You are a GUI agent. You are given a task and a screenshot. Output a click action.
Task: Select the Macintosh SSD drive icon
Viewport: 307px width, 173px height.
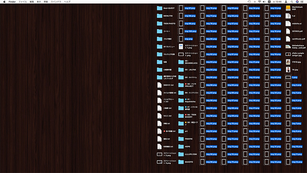point(288,8)
